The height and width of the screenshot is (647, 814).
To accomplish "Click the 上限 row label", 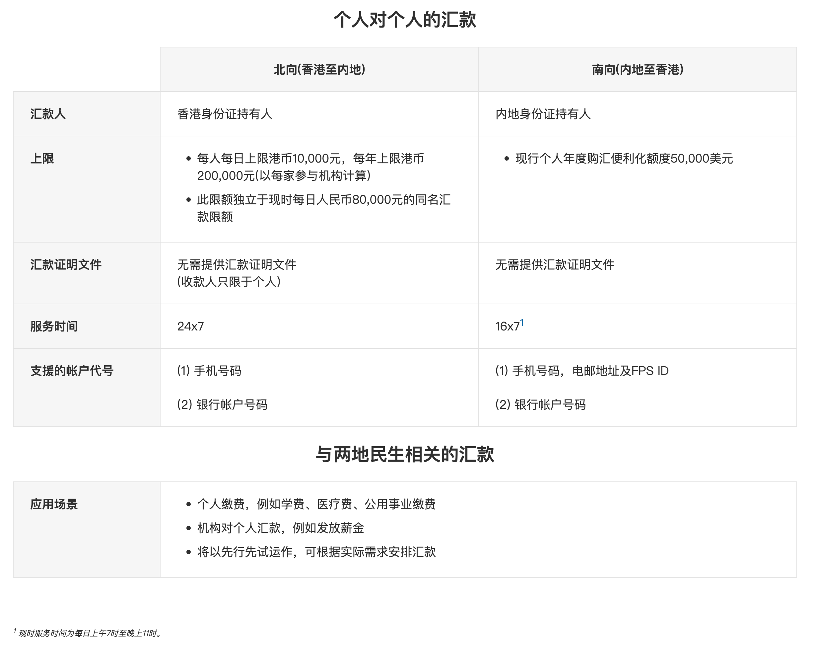I will point(42,158).
